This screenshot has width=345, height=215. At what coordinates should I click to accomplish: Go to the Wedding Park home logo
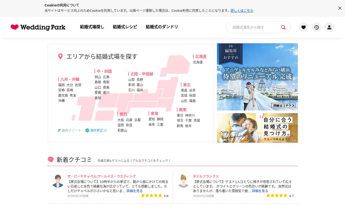38,27
